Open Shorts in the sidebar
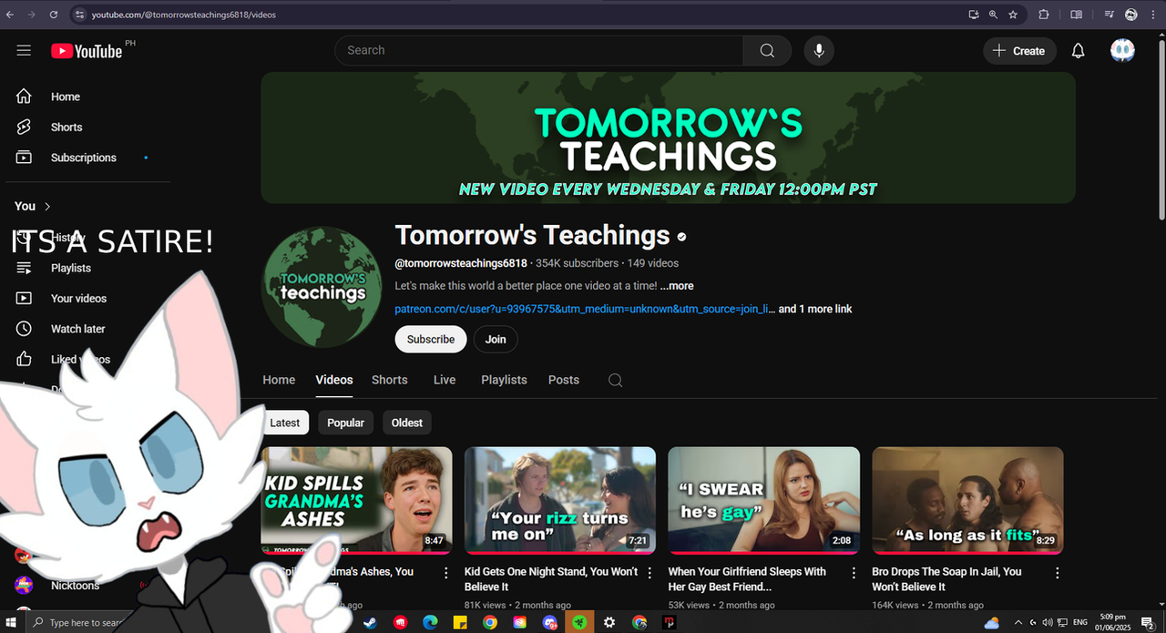The image size is (1166, 633). point(66,128)
